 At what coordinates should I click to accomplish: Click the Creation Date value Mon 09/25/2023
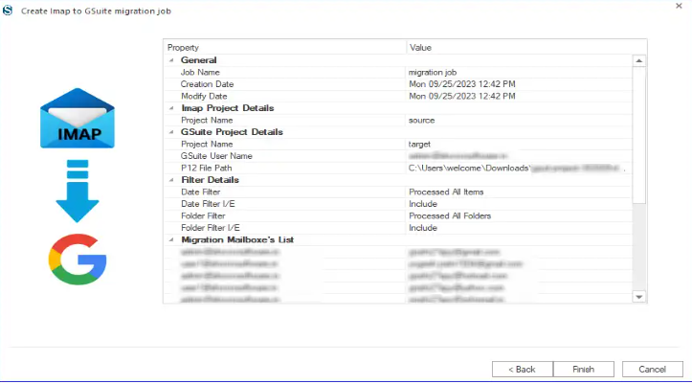point(461,84)
